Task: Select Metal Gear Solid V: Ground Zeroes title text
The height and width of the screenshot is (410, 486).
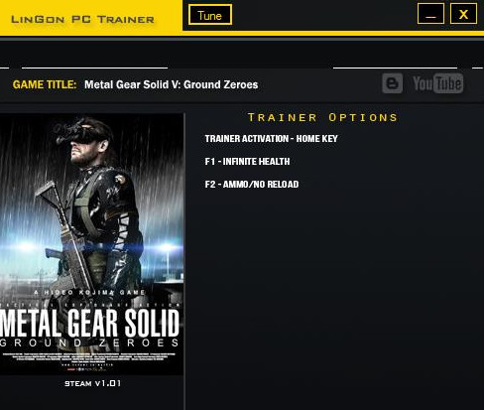Action: [171, 84]
